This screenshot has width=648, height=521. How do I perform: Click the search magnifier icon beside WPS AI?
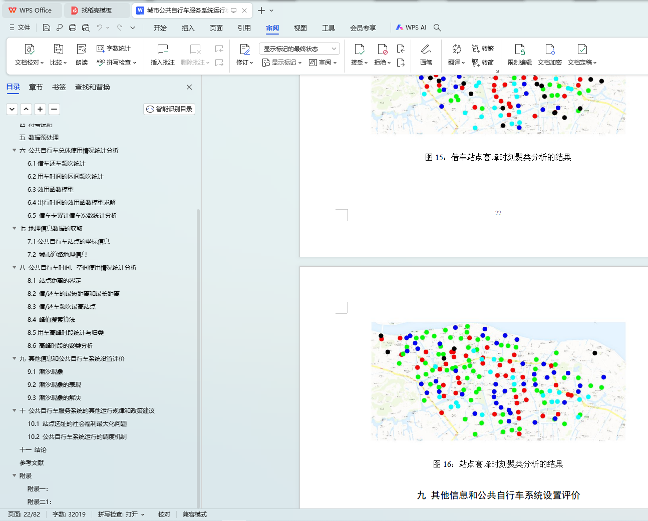pos(437,28)
